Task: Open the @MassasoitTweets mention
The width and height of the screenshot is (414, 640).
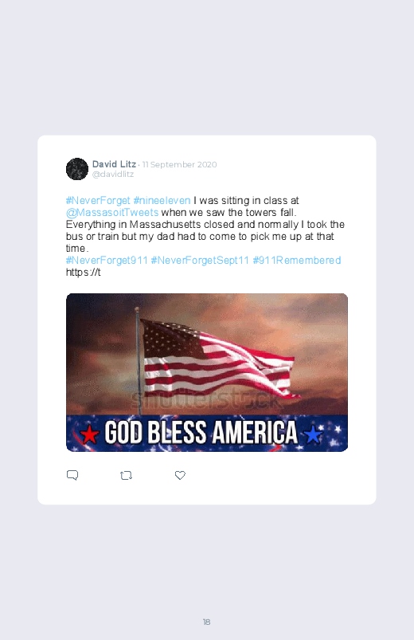Action: click(x=112, y=213)
